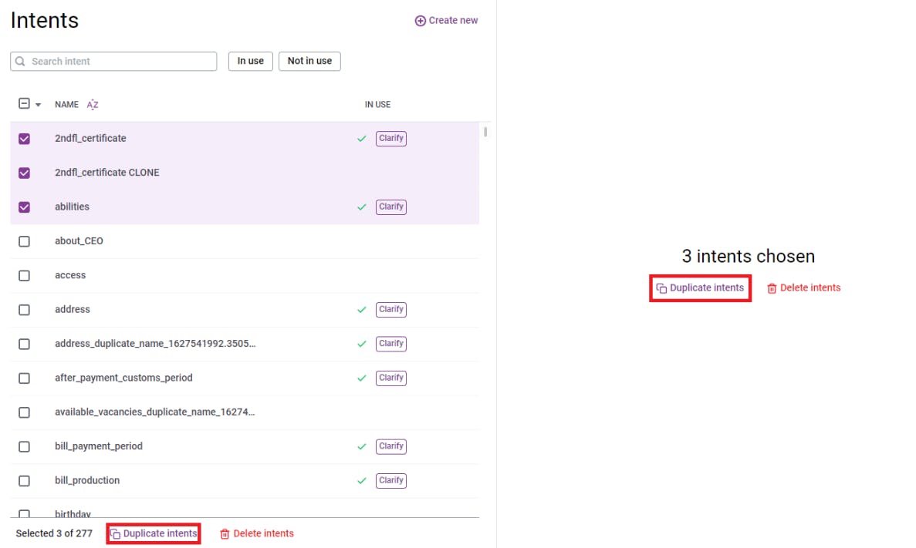
Task: Click Clarify tag for bill_production
Action: pyautogui.click(x=390, y=480)
